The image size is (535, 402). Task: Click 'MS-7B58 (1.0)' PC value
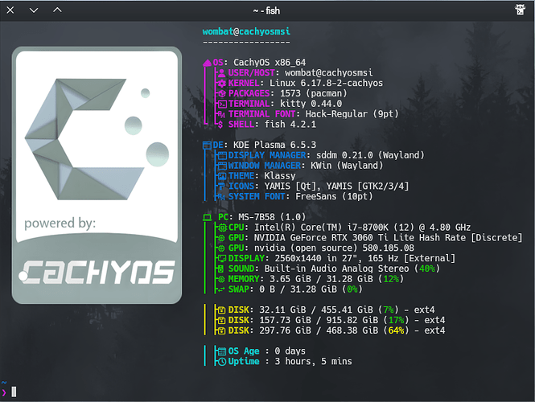(x=272, y=217)
